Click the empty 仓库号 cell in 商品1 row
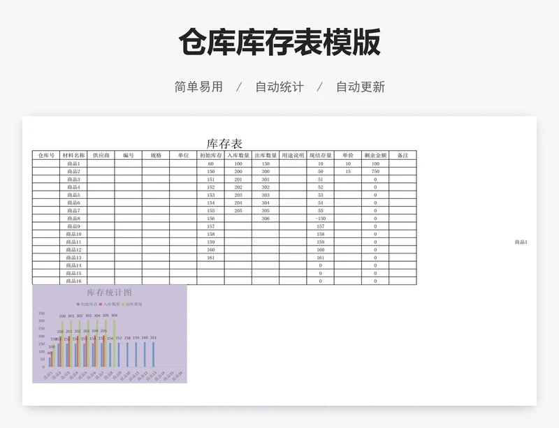Screen dimensions: 559x428 tap(46, 163)
